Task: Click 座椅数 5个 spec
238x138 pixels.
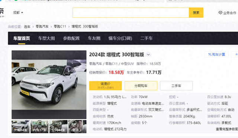Action: point(139,123)
